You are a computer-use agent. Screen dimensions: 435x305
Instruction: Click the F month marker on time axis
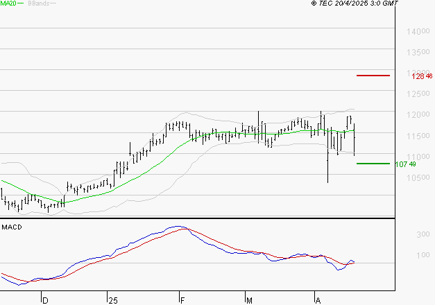point(181,300)
